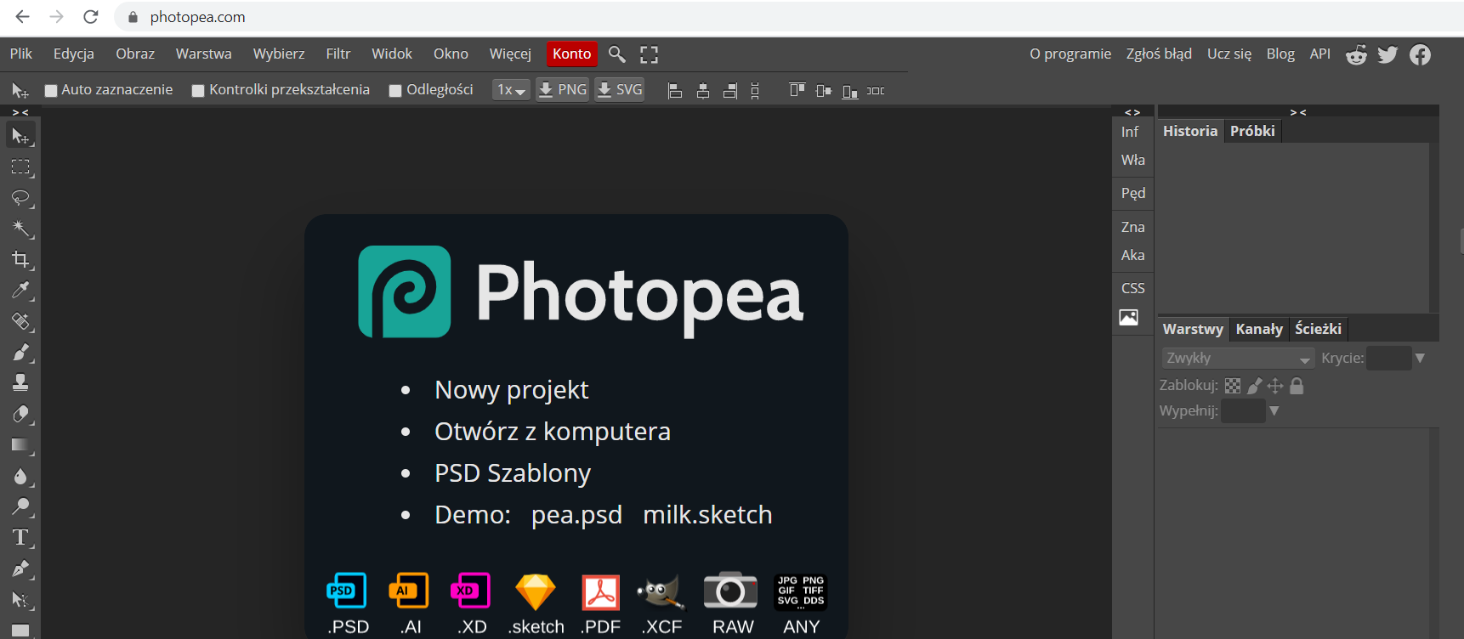Align bottom edges icon
Image resolution: width=1464 pixels, height=639 pixels.
[x=849, y=91]
